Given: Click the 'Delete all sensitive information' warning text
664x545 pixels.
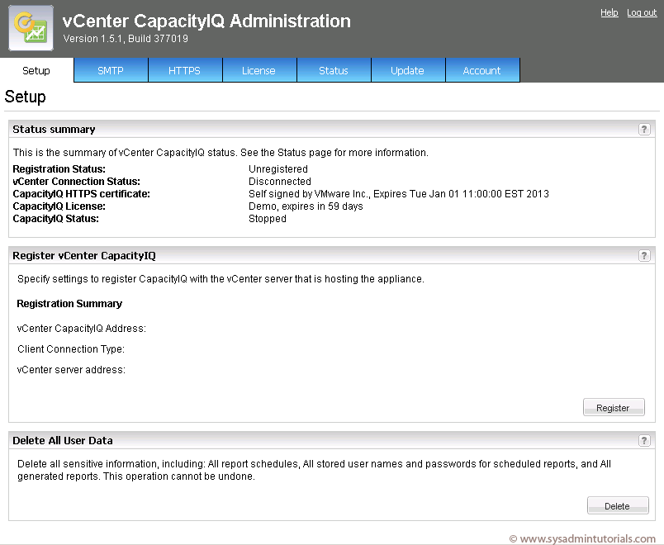Looking at the screenshot, I should coord(314,470).
